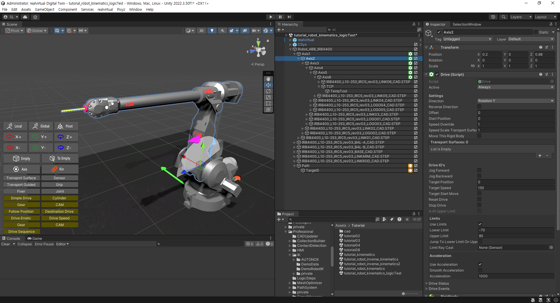Open the Pivot dropdown in the scene toolbar

point(15,31)
